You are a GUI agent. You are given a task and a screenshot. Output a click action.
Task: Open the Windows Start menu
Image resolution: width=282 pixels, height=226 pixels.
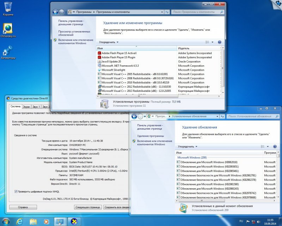[x=6, y=222]
